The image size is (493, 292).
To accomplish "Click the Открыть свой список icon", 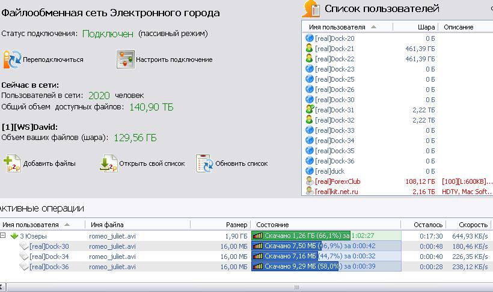I will [x=108, y=163].
